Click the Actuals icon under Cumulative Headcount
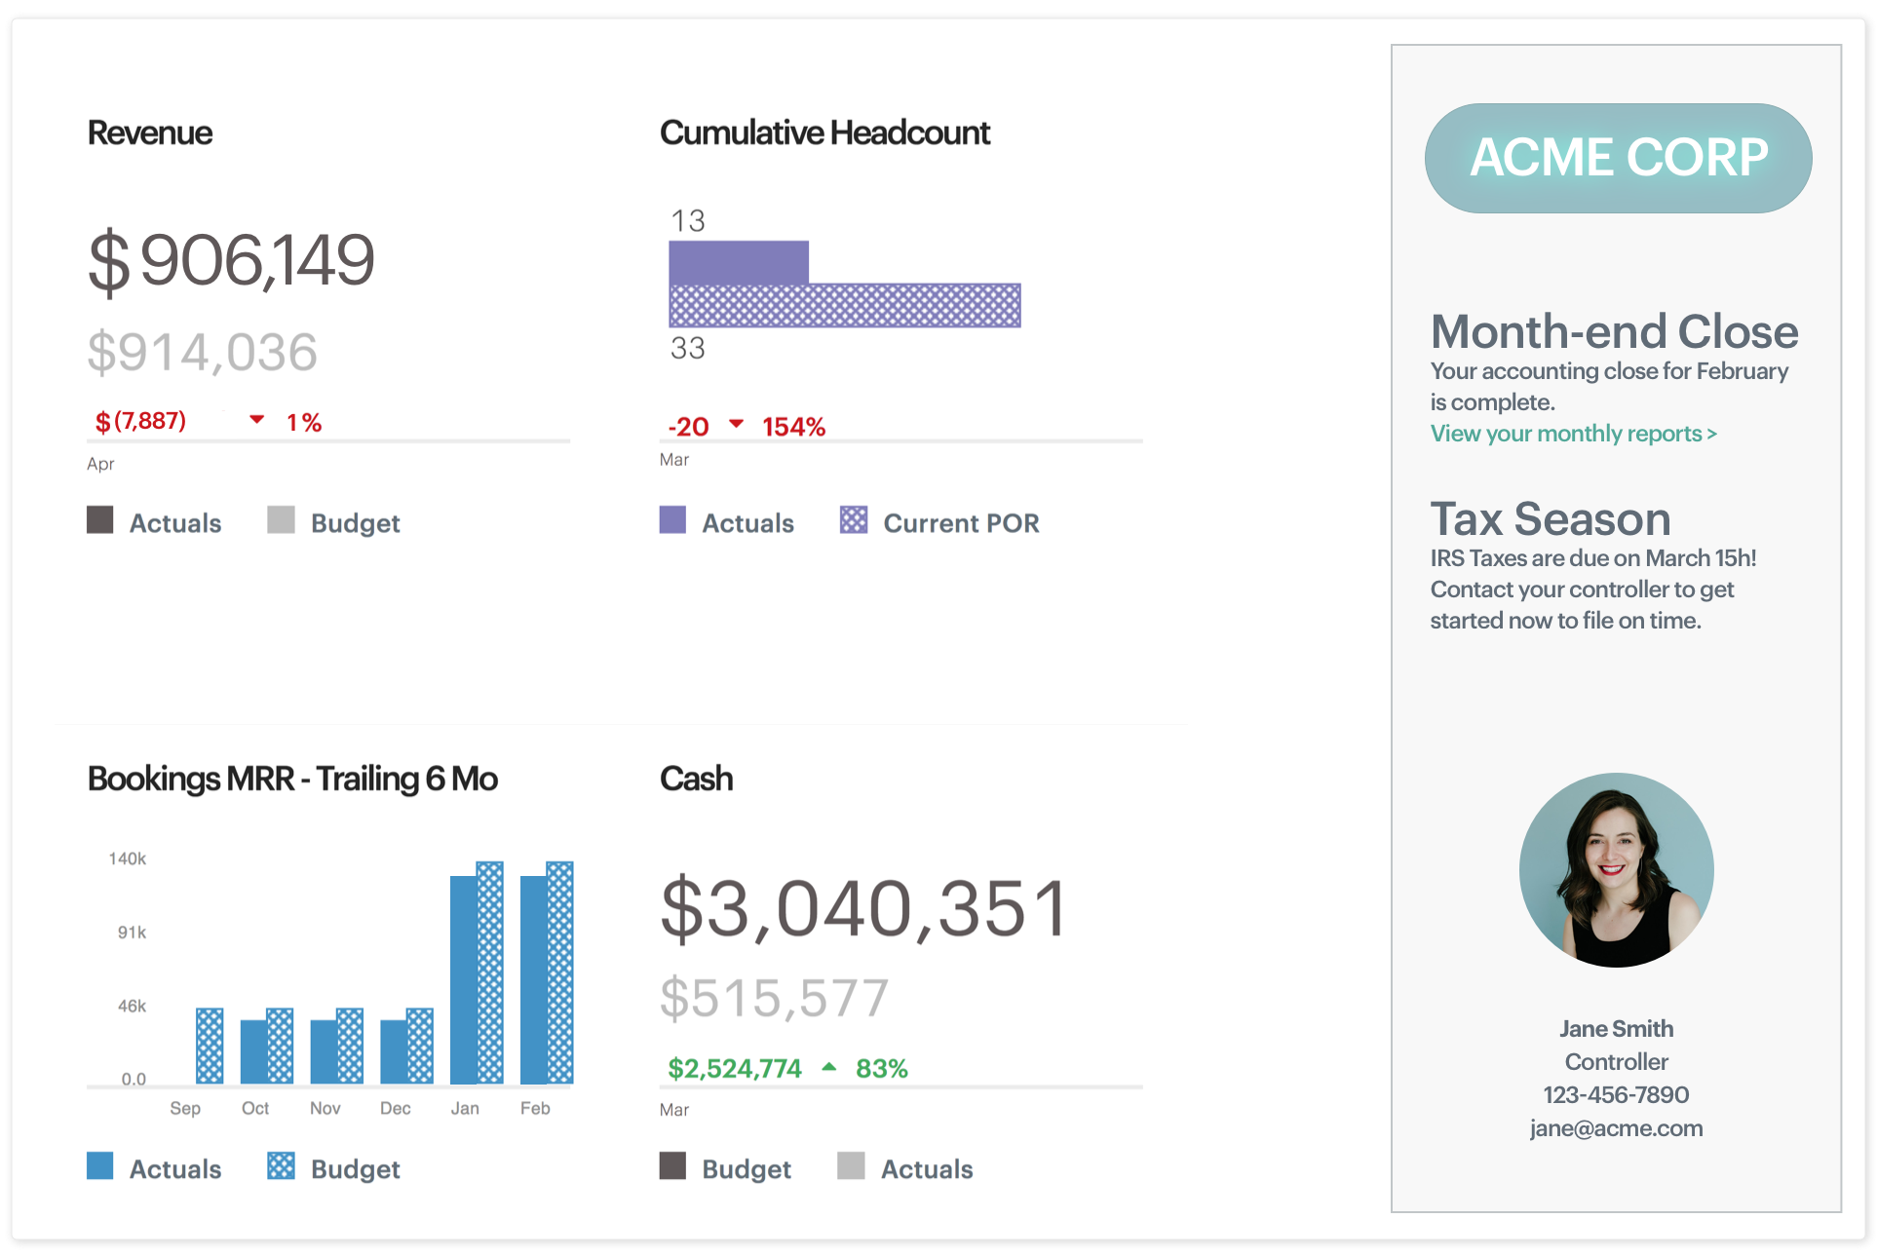 point(672,520)
